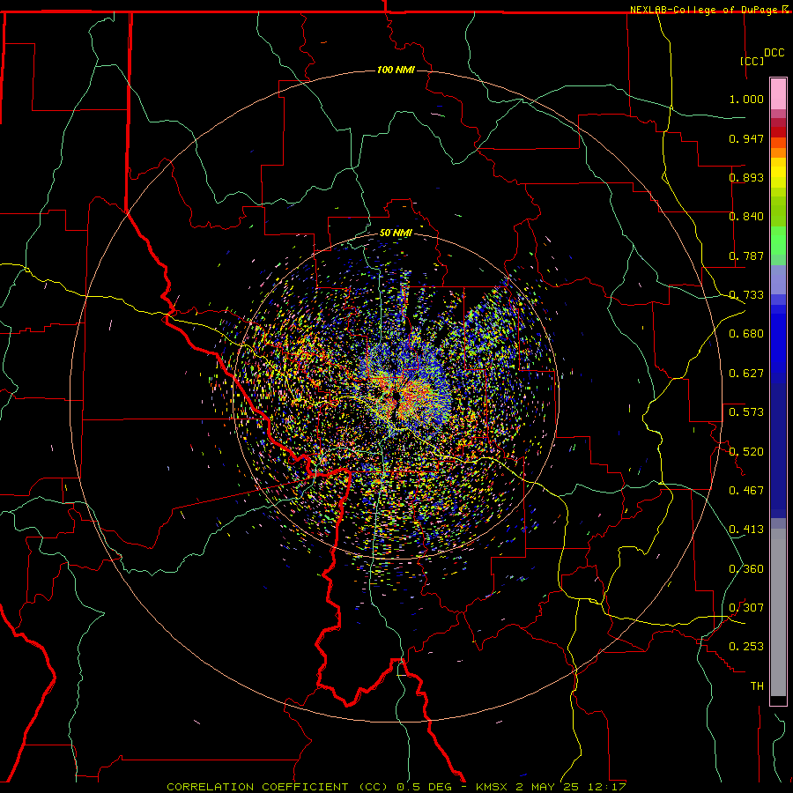793x793 pixels.
Task: Click the 0.893 legend value
Action: (x=746, y=177)
